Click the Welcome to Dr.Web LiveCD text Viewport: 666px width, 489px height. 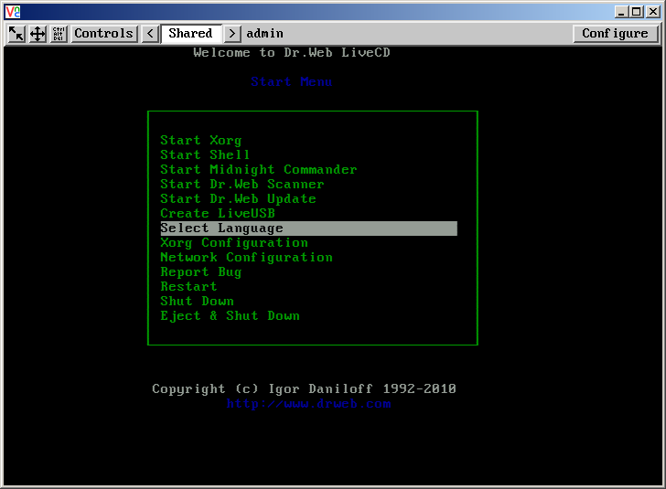point(292,53)
